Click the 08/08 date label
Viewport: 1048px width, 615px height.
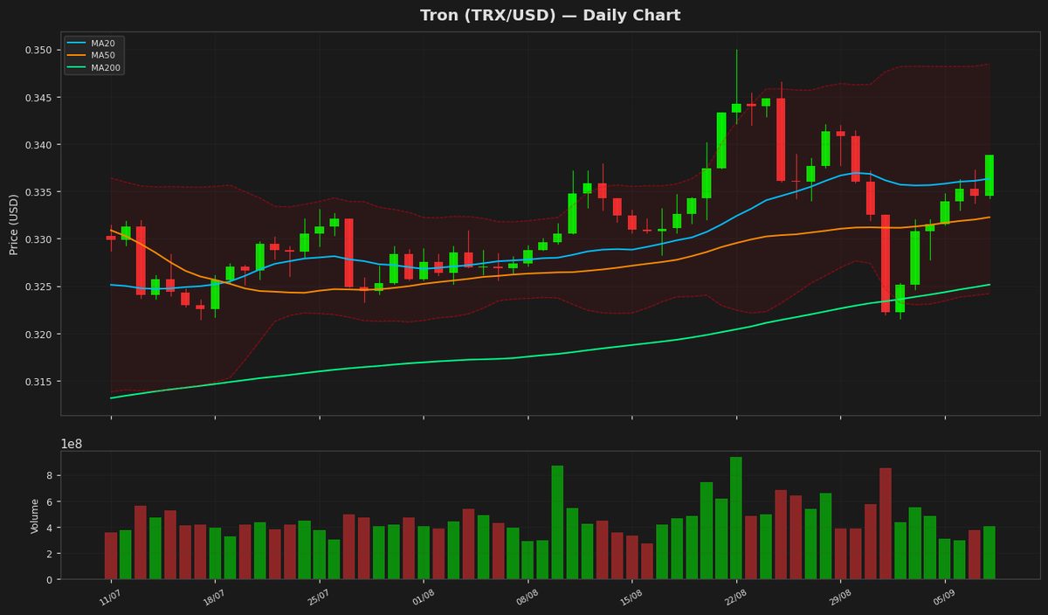coord(526,596)
